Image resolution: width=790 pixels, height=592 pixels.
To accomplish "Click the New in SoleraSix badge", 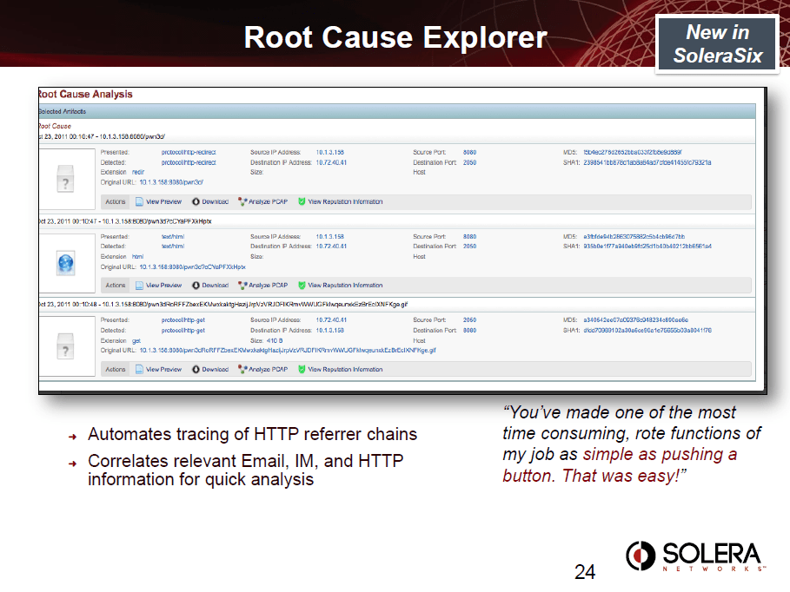I will (x=718, y=44).
